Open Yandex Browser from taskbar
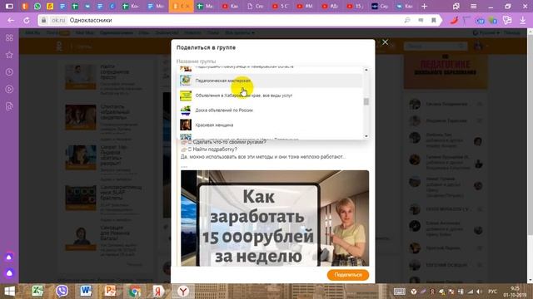The width and height of the screenshot is (533, 299). click(183, 292)
